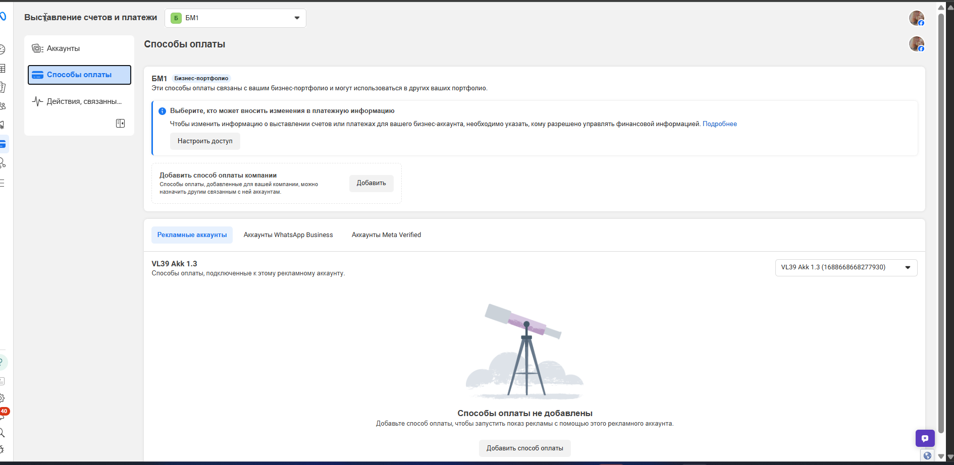Viewport: 954px width, 465px height.
Task: Switch to Аккаунты WhatsApp Business tab
Action: click(x=288, y=235)
